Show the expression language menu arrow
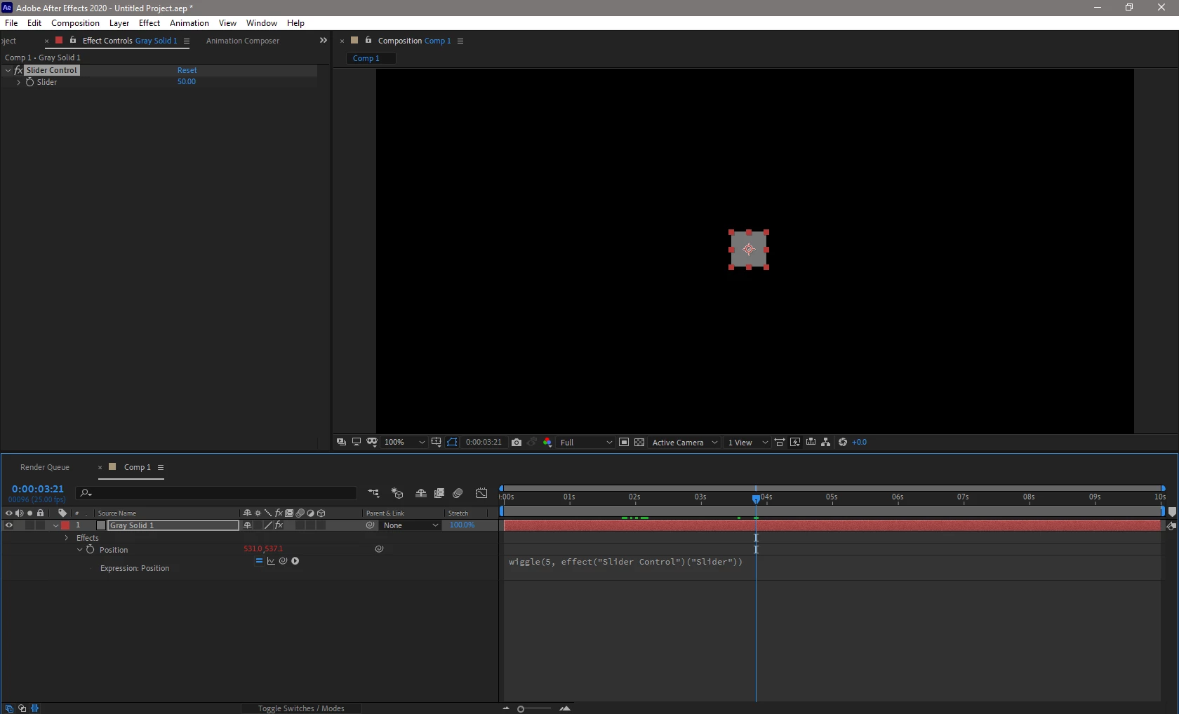The image size is (1179, 714). (x=295, y=561)
